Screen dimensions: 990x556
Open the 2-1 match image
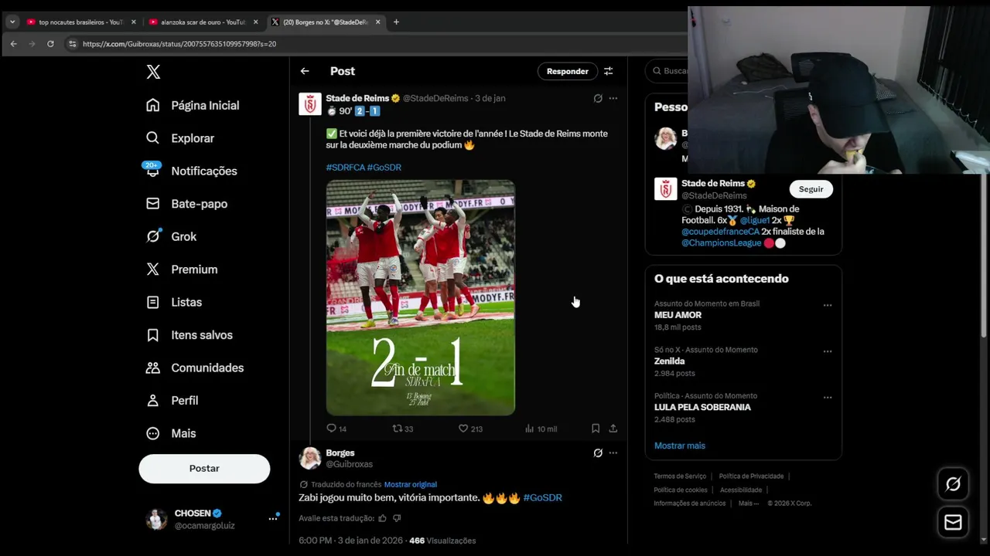[420, 297]
